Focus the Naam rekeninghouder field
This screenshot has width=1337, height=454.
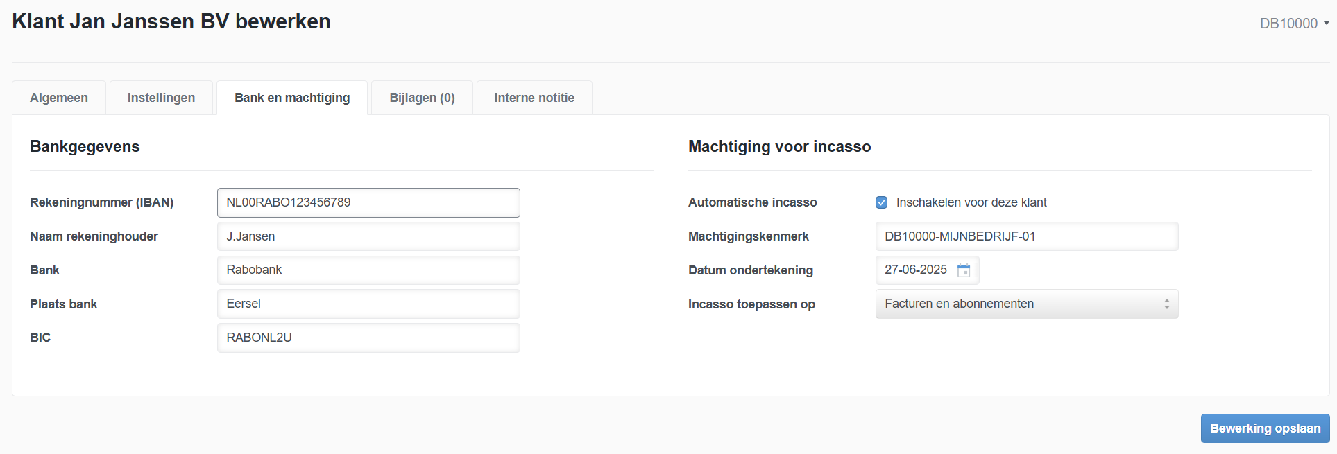tap(368, 236)
